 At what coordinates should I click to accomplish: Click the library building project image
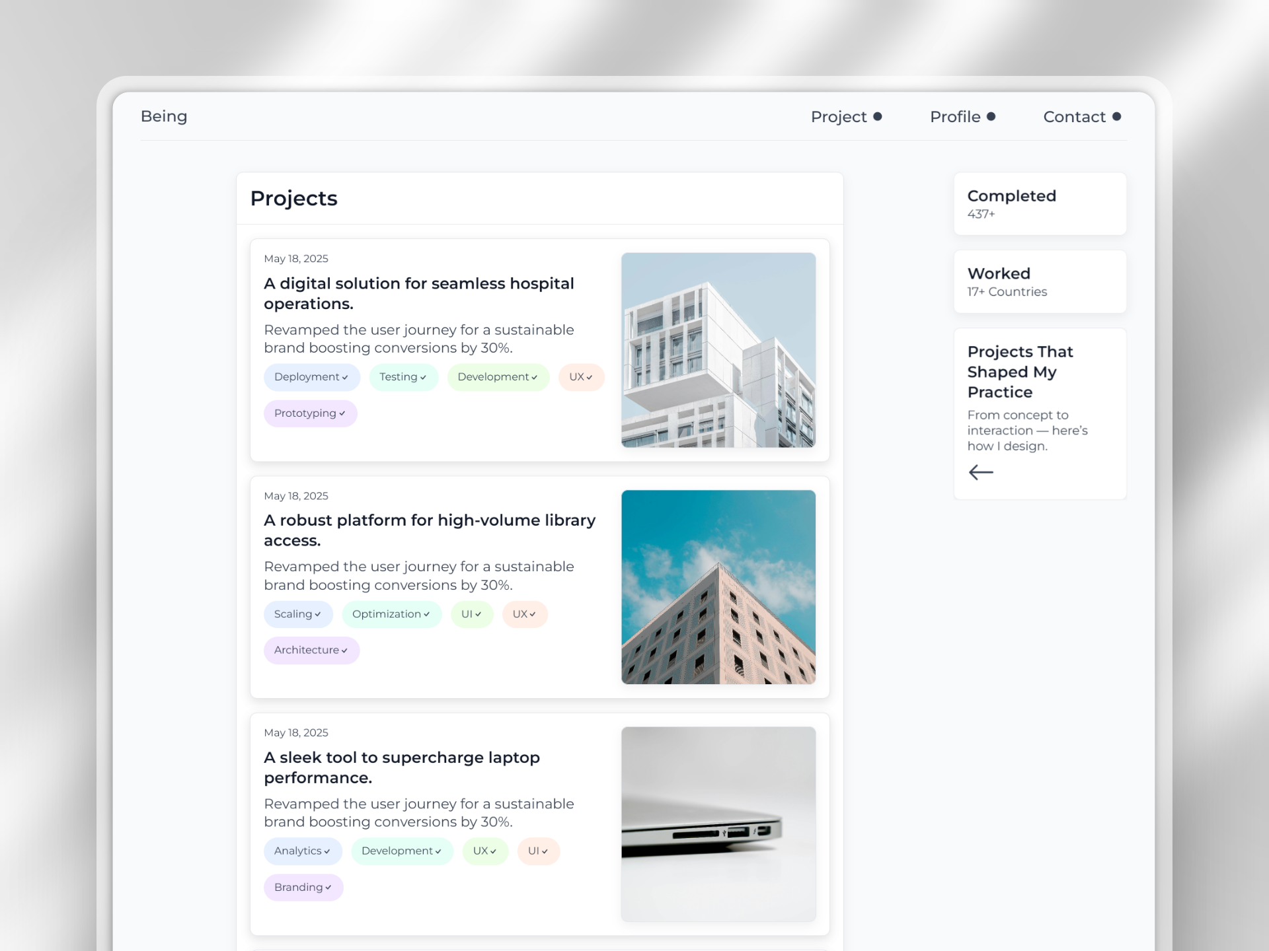click(718, 587)
